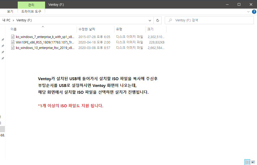Click the third pin icon in the sidebar

point(3,52)
